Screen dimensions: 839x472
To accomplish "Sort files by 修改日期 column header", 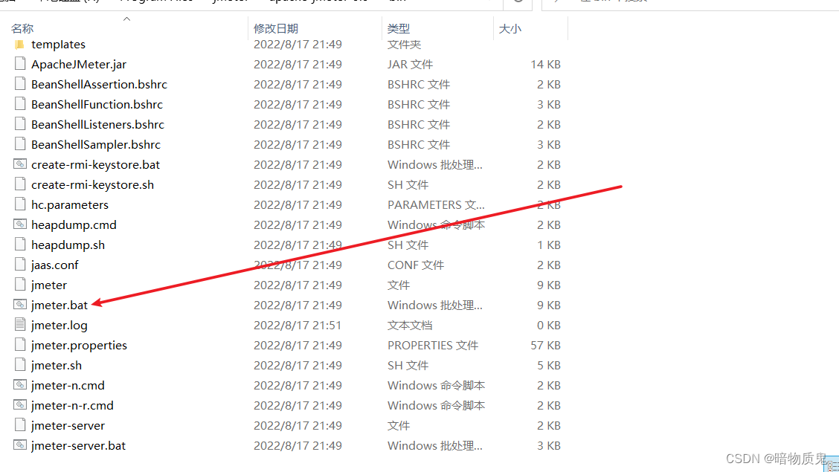I will coord(276,28).
